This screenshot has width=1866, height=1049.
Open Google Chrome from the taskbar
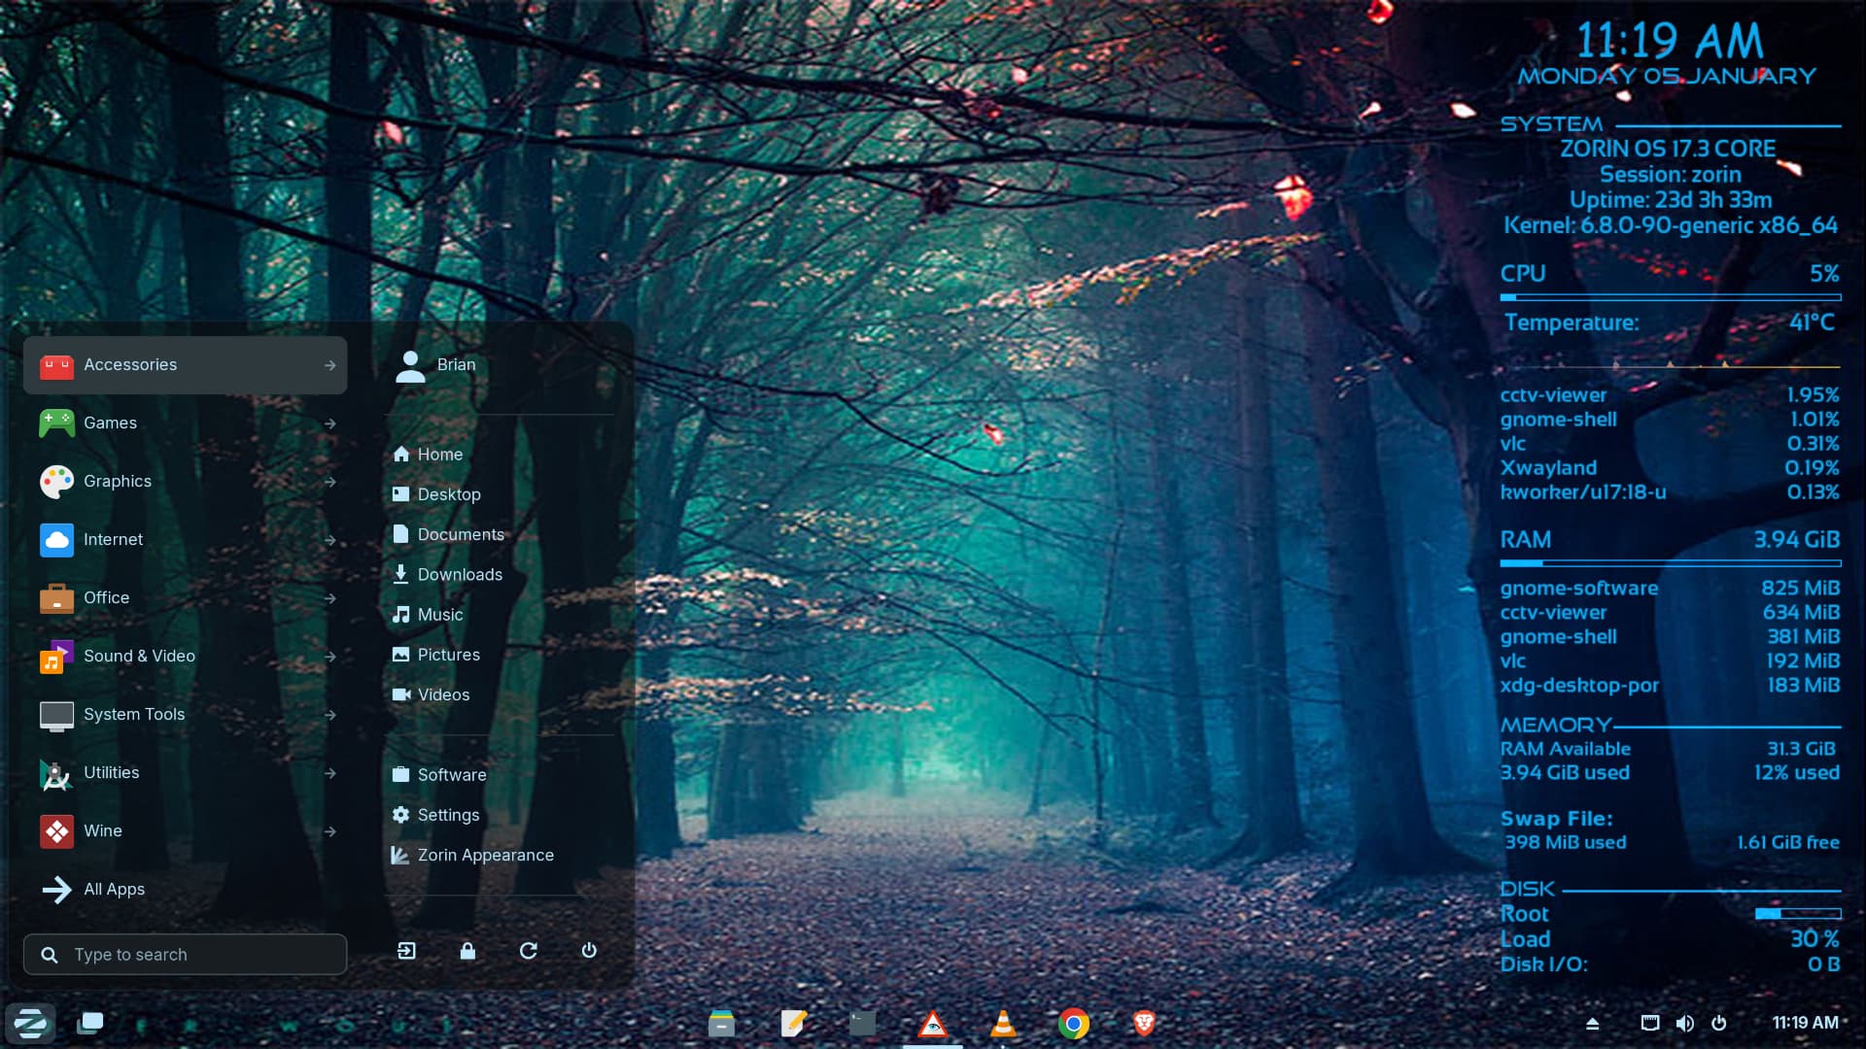pos(1074,1023)
